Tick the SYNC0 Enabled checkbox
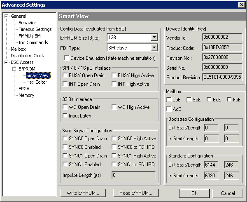 point(65,147)
